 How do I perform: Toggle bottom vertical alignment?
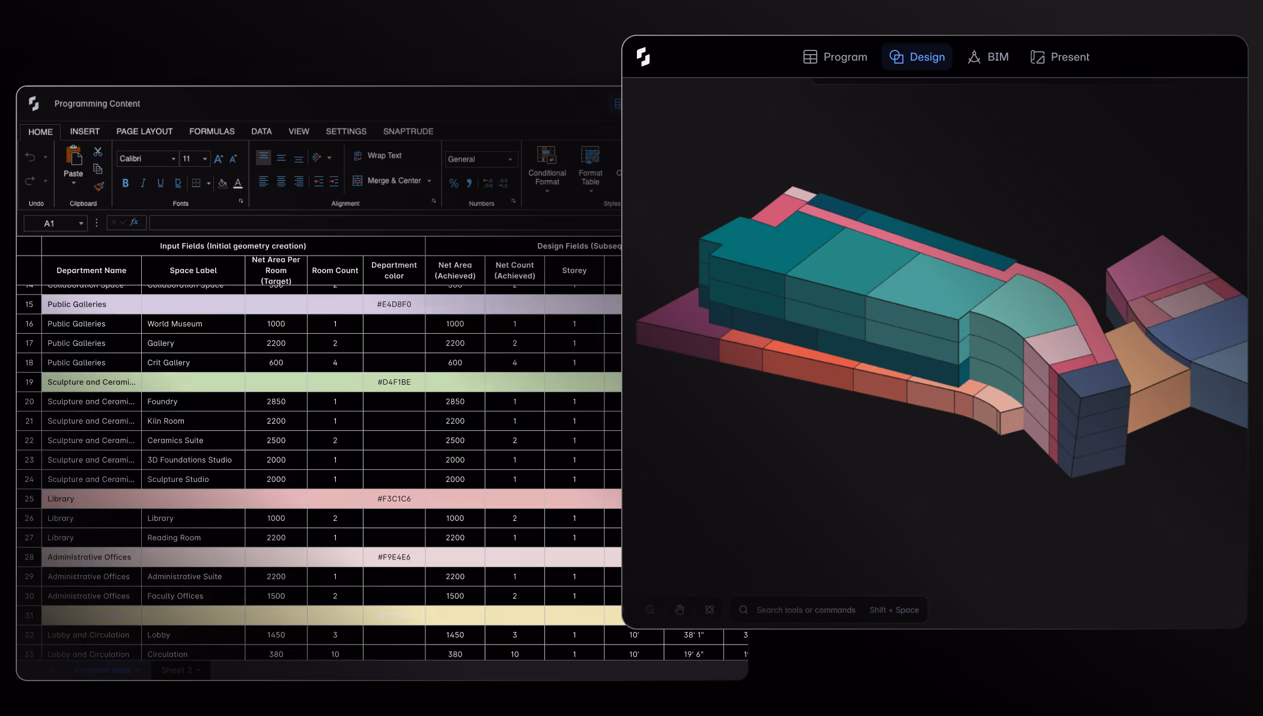299,158
